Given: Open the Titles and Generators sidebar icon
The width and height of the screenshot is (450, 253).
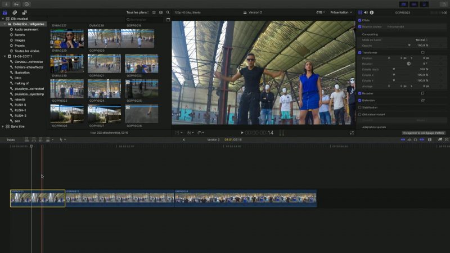Looking at the screenshot, I should [24, 12].
